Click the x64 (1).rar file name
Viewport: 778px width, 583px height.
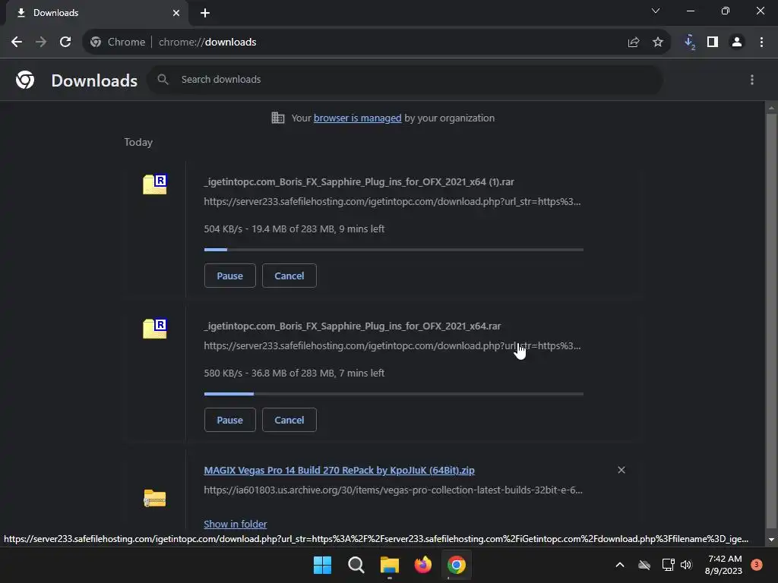(359, 182)
